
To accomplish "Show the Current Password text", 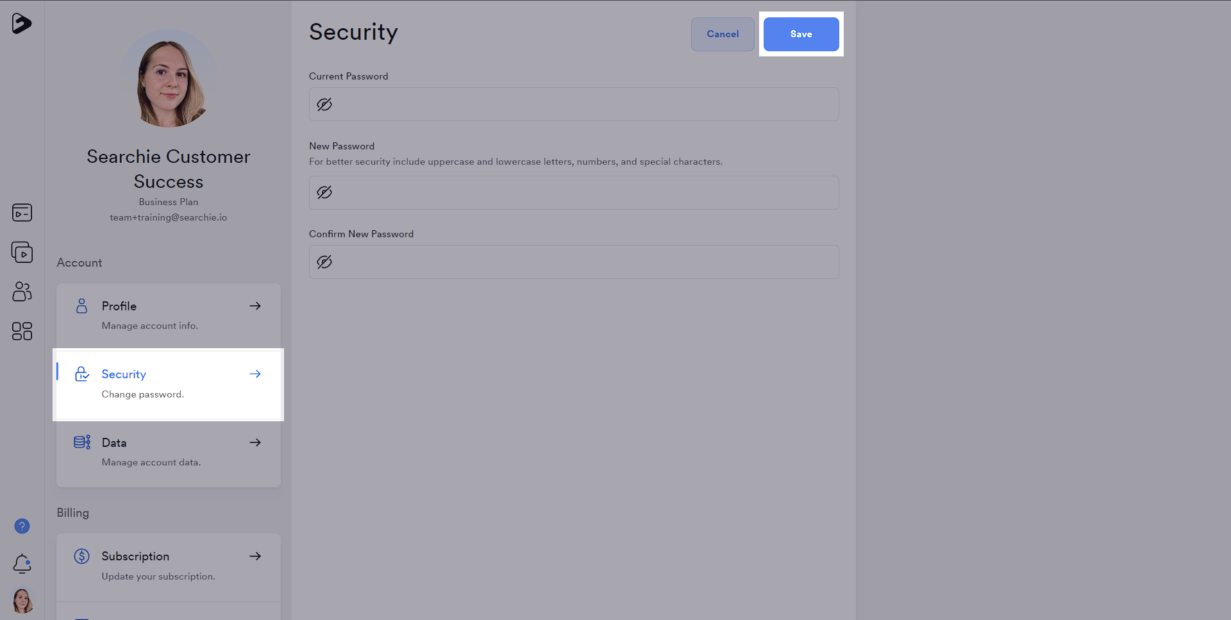I will (x=324, y=105).
